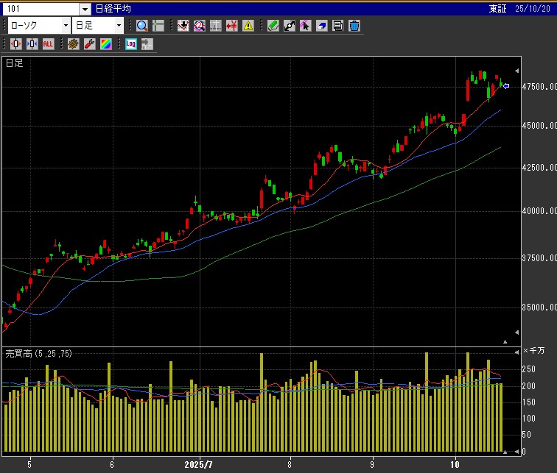
Task: Open the stock code 101 dropdown arrow
Action: tap(85, 9)
